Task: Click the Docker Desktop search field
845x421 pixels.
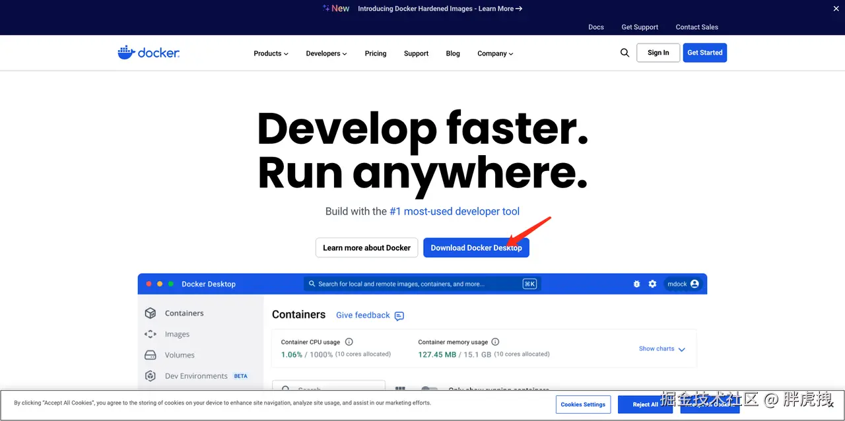Action: tap(422, 284)
